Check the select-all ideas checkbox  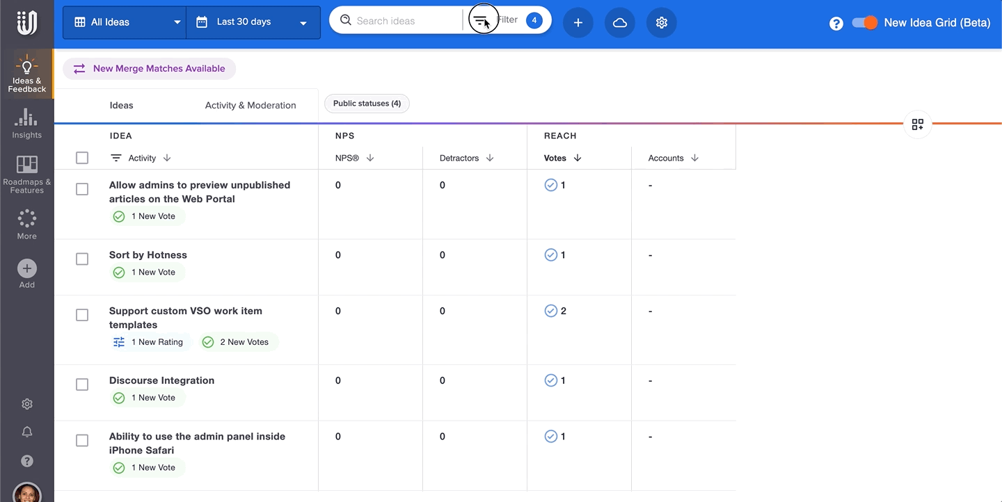coord(82,158)
